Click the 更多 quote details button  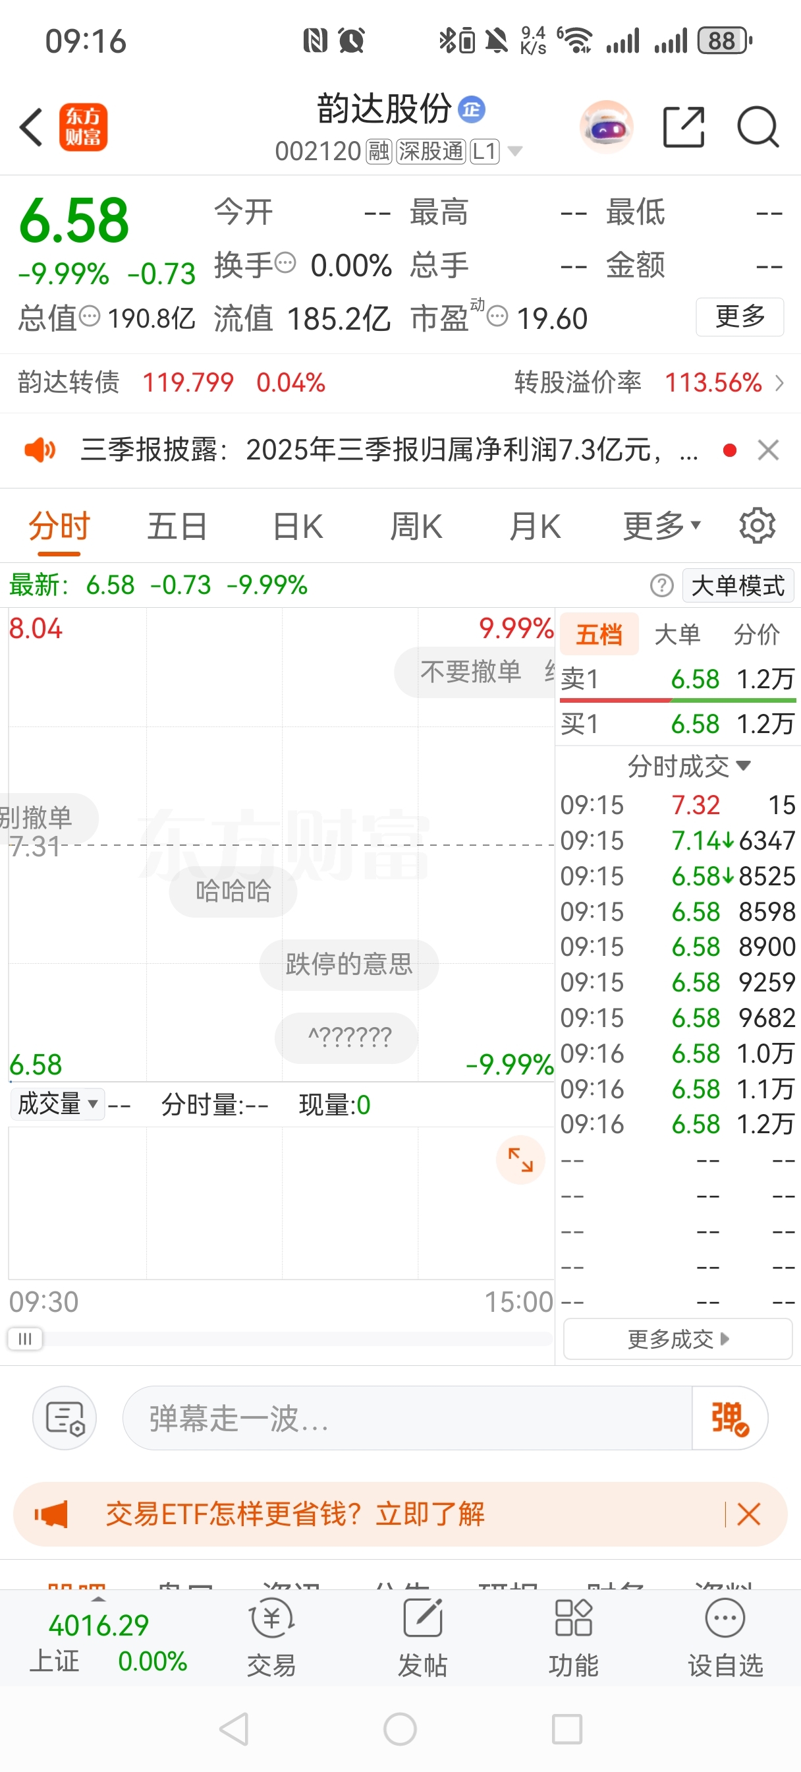pyautogui.click(x=740, y=316)
